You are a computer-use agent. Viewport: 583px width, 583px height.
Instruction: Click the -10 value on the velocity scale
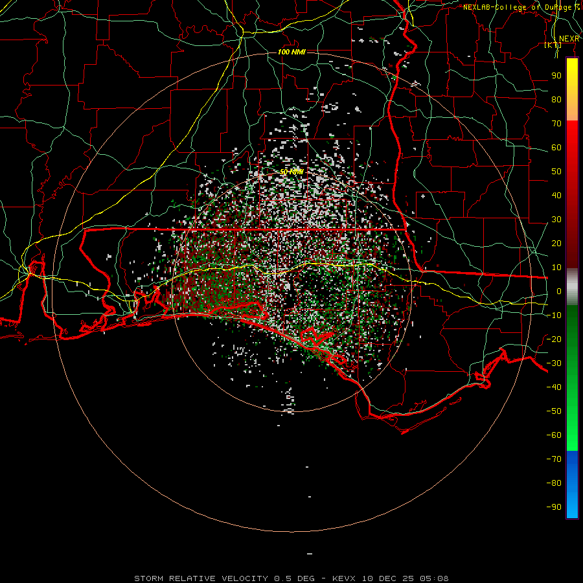[x=554, y=315]
